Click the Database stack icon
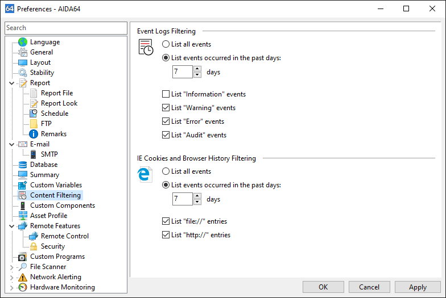Viewport: 446px width, 298px height. click(x=23, y=165)
